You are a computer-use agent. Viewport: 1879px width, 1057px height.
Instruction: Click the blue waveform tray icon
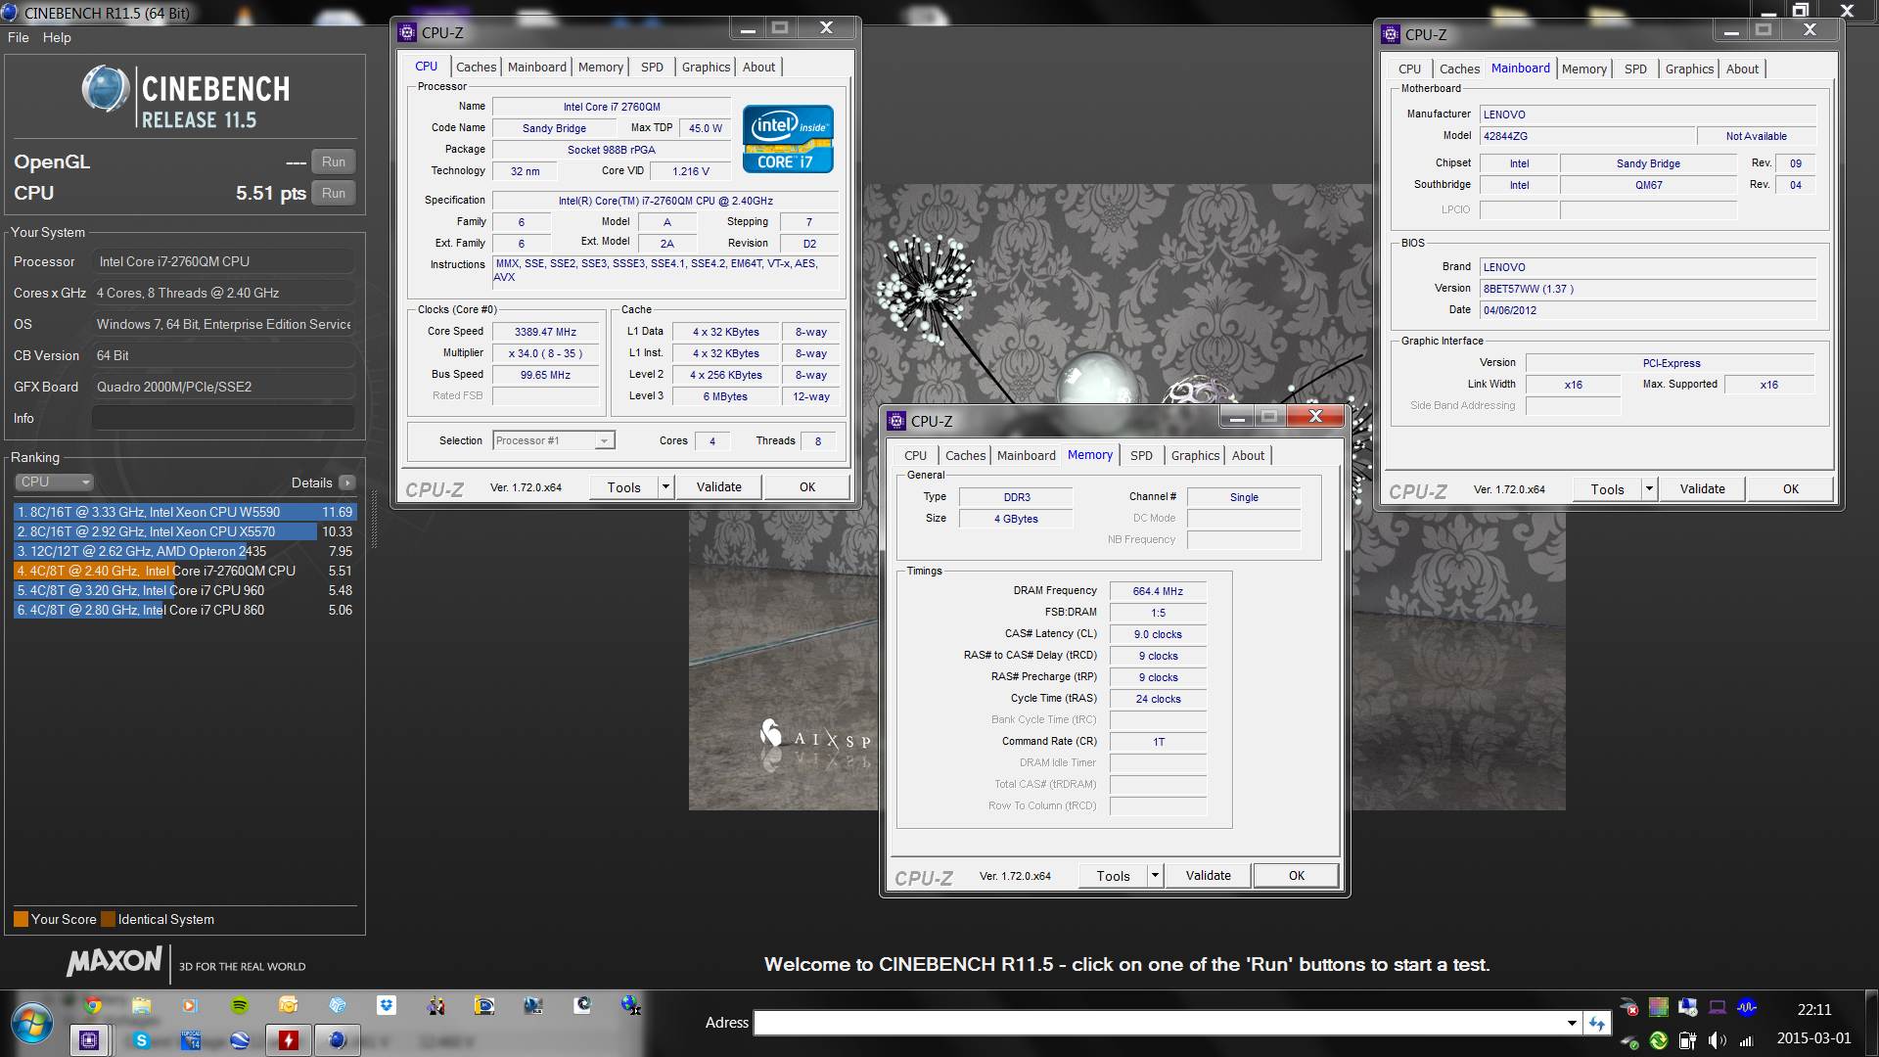point(1747,1007)
